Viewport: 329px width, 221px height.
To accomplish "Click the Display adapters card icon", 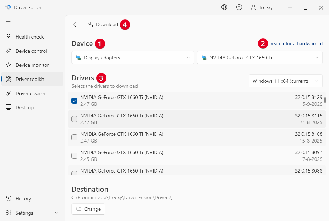I will pos(79,58).
